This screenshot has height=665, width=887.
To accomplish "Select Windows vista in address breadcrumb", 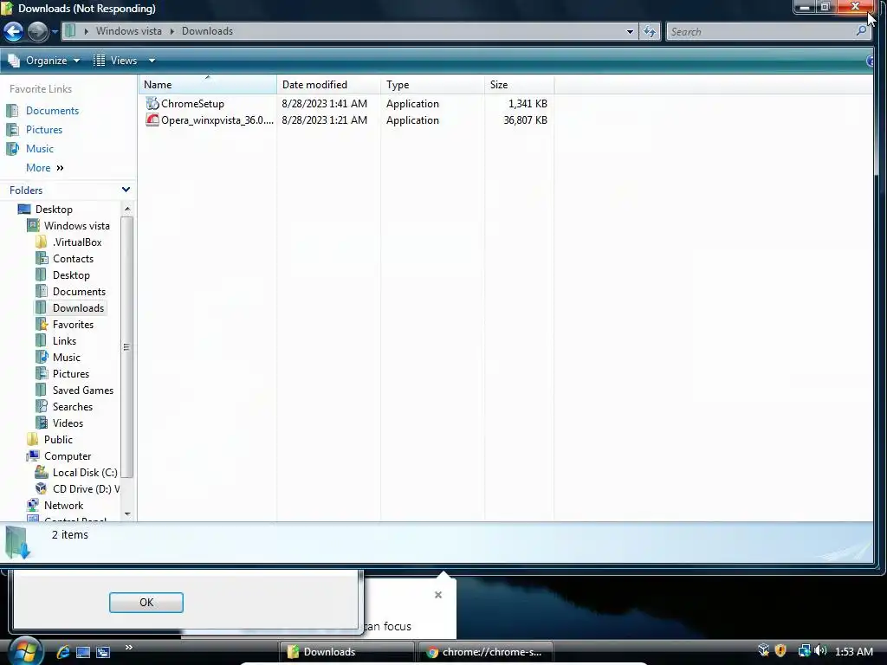I will [128, 31].
